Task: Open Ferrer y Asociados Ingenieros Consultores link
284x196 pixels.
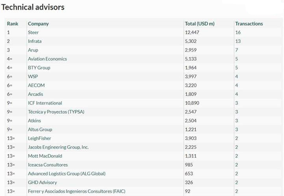Action: pos(77,191)
